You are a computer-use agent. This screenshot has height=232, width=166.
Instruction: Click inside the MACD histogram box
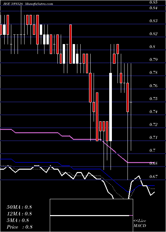click(91, 215)
